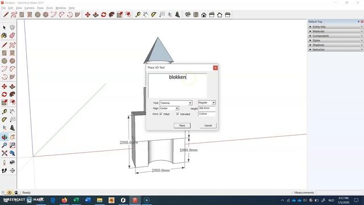Image resolution: width=364 pixels, height=205 pixels.
Task: Choose the Make Component tool
Action: 13,28
